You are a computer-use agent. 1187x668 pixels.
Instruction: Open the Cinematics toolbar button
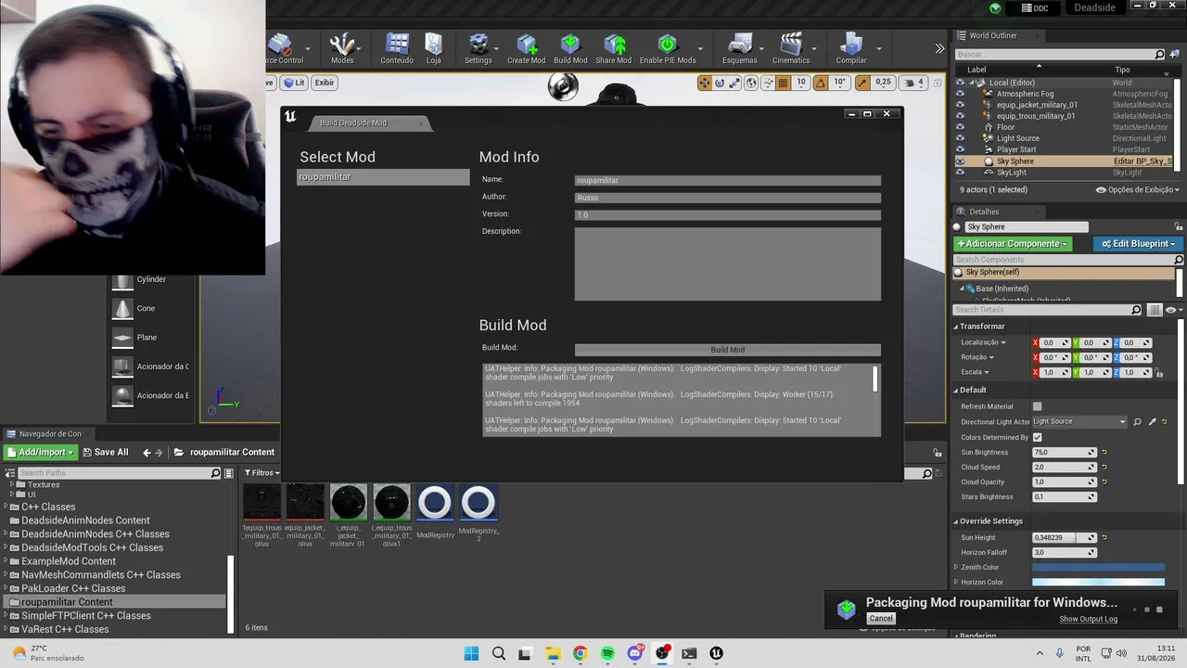click(791, 49)
